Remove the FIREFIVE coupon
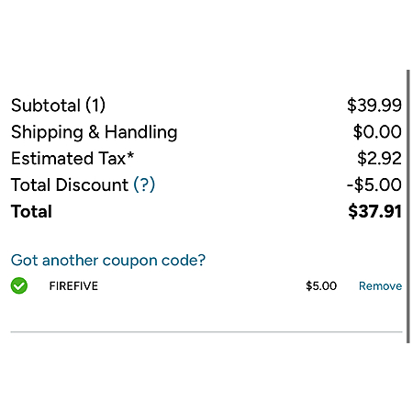Image resolution: width=413 pixels, height=413 pixels. click(380, 286)
